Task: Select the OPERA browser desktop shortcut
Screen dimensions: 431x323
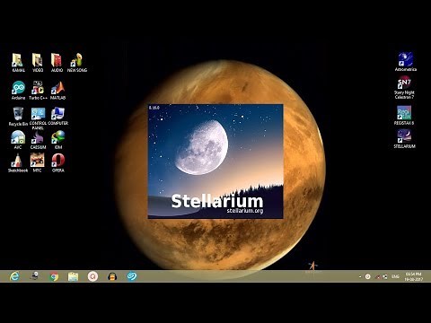Action: pyautogui.click(x=58, y=162)
